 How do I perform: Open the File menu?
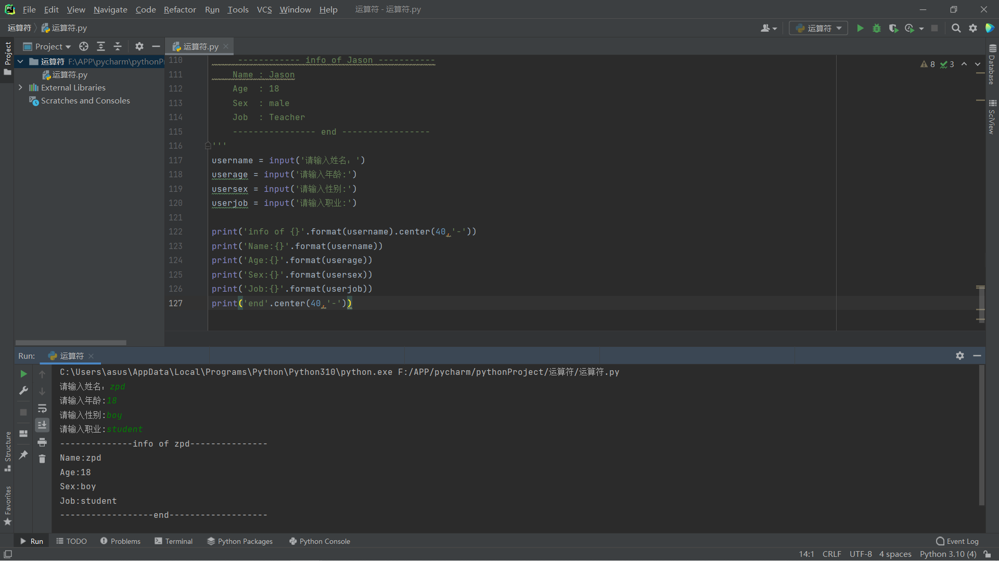coord(29,9)
